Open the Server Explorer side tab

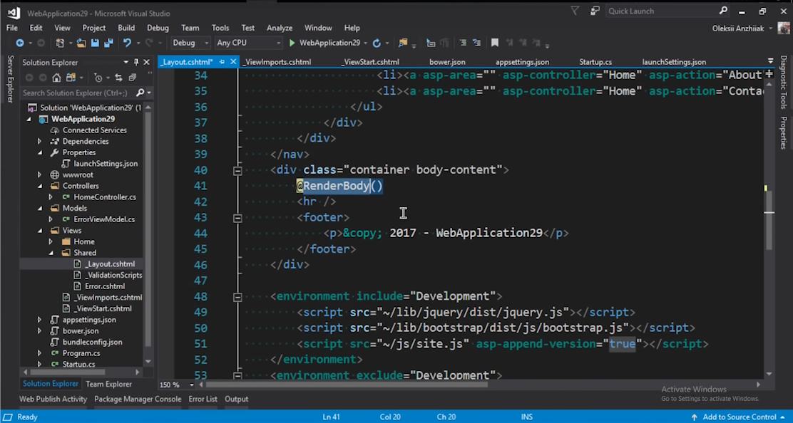[9, 79]
